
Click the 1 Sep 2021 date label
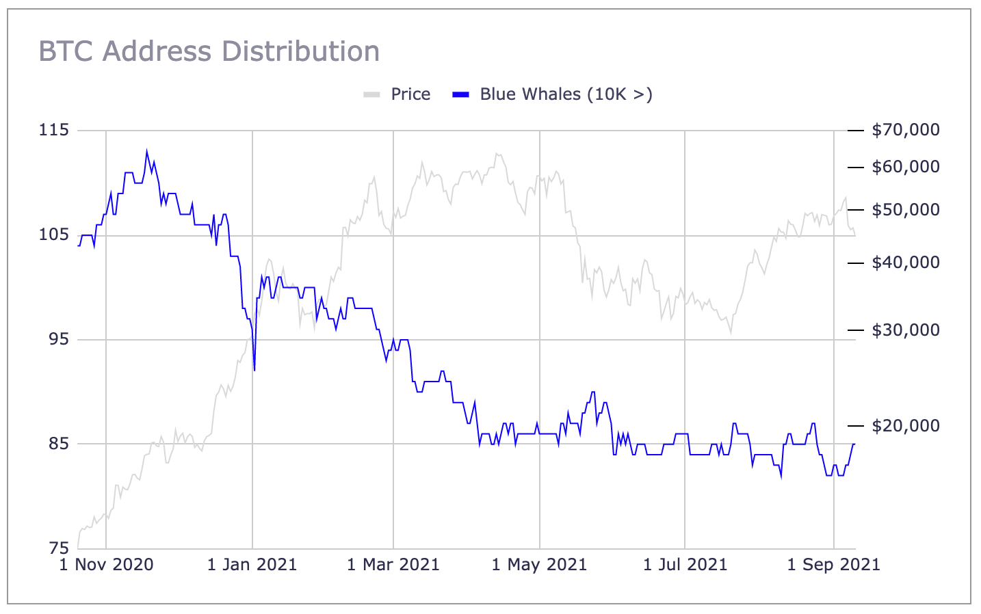tap(834, 565)
